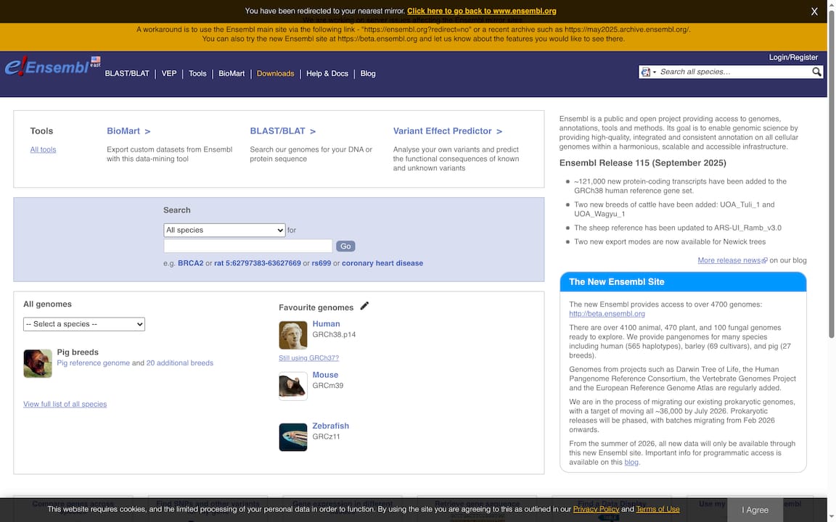Click the Mouse genome icon
This screenshot has height=522, width=836.
click(293, 386)
